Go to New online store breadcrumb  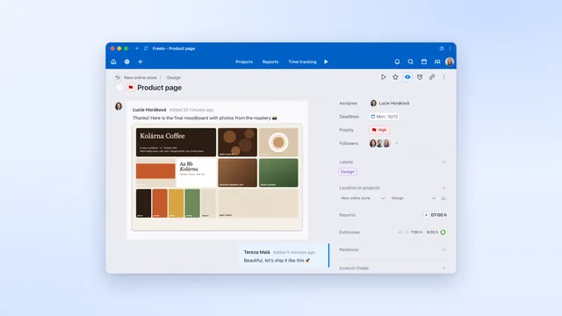click(140, 77)
